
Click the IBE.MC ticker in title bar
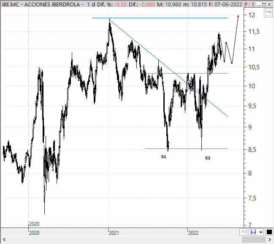(x=11, y=4)
